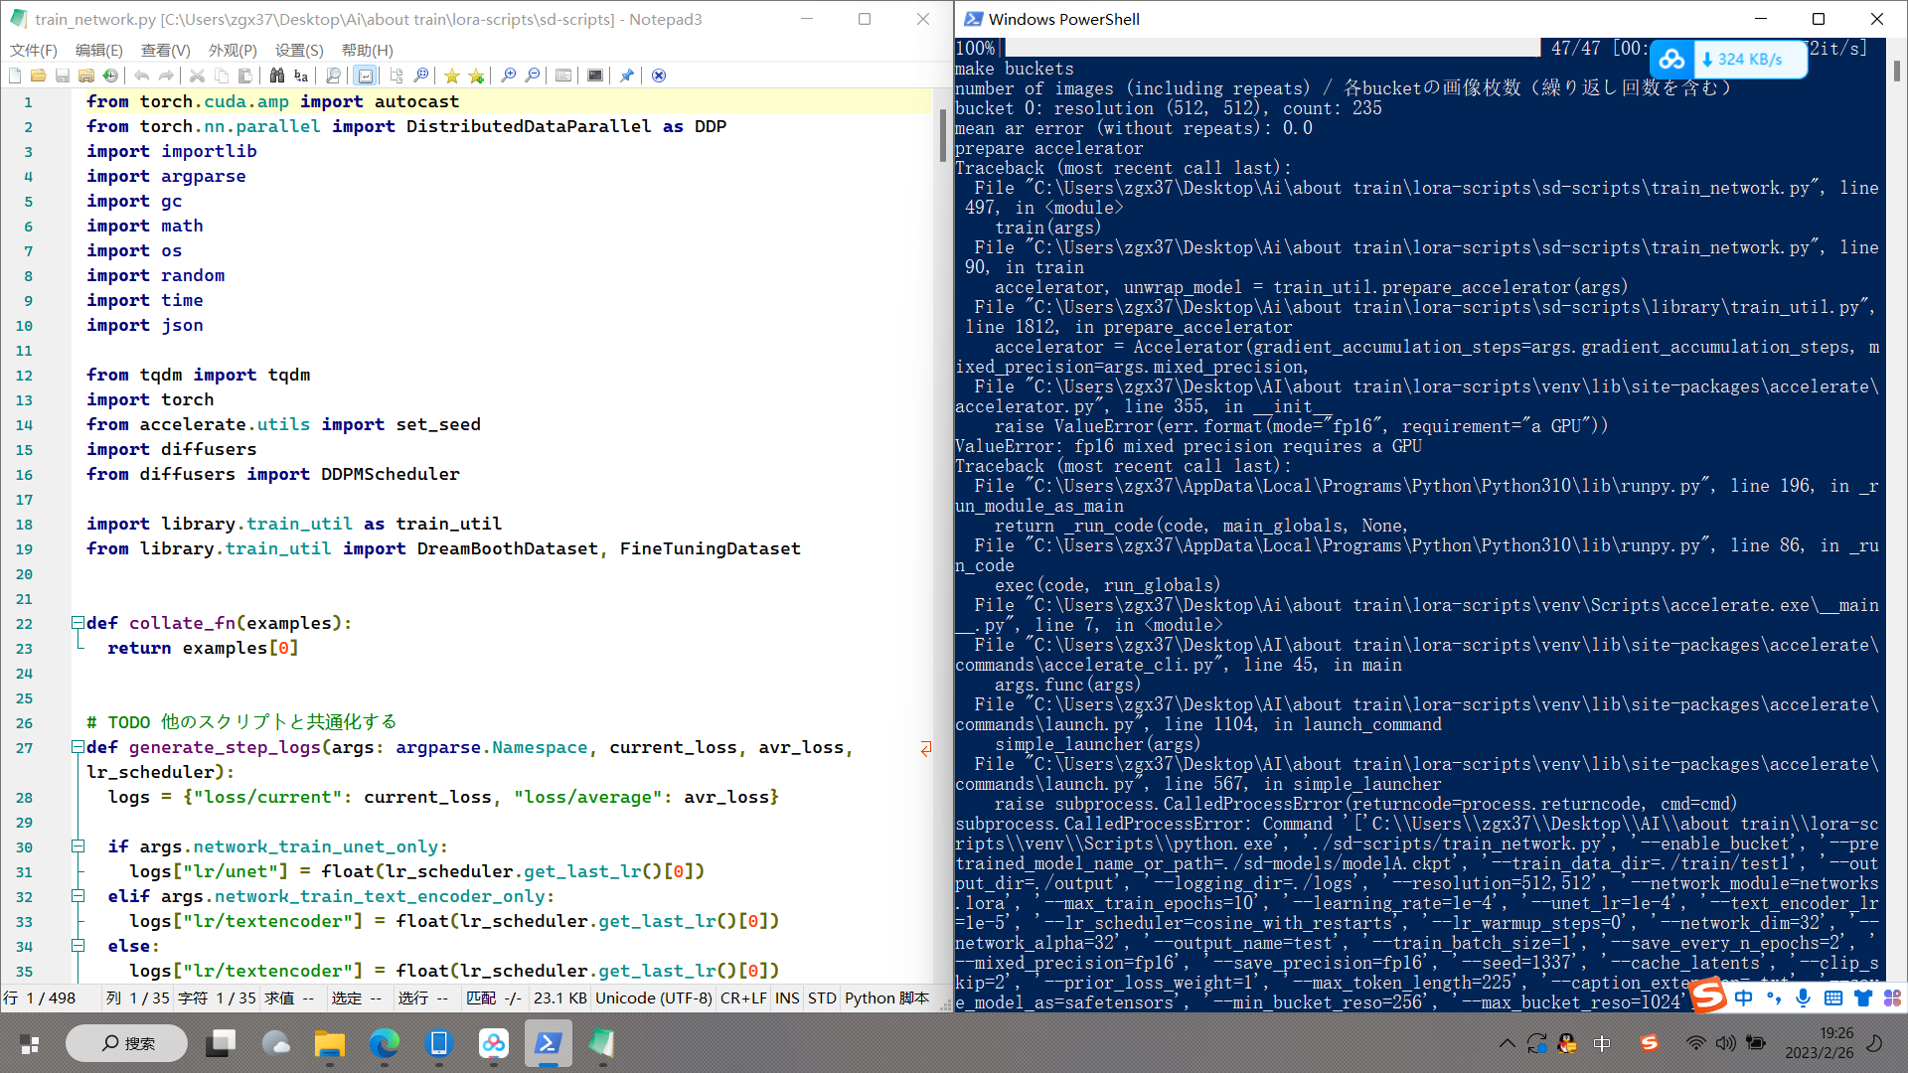Toggle the STD status bar indicator
The width and height of the screenshot is (1908, 1073).
click(822, 997)
